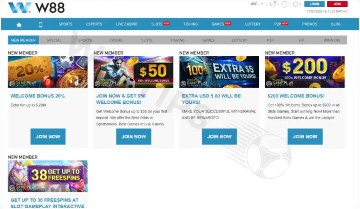Image resolution: width=360 pixels, height=209 pixels.
Task: Open the 20% welcome bonus banner
Action: coord(48,72)
